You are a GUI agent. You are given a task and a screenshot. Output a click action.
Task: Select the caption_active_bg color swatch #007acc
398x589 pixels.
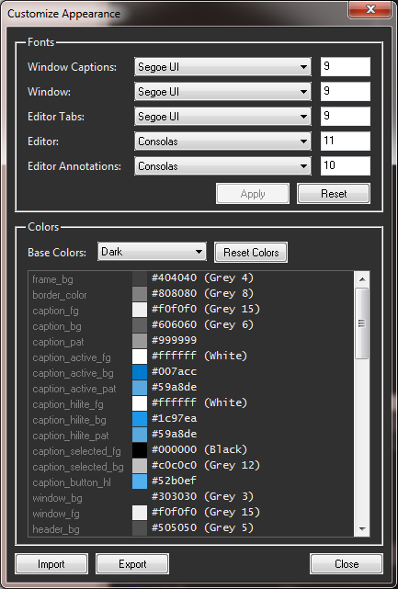(x=140, y=372)
